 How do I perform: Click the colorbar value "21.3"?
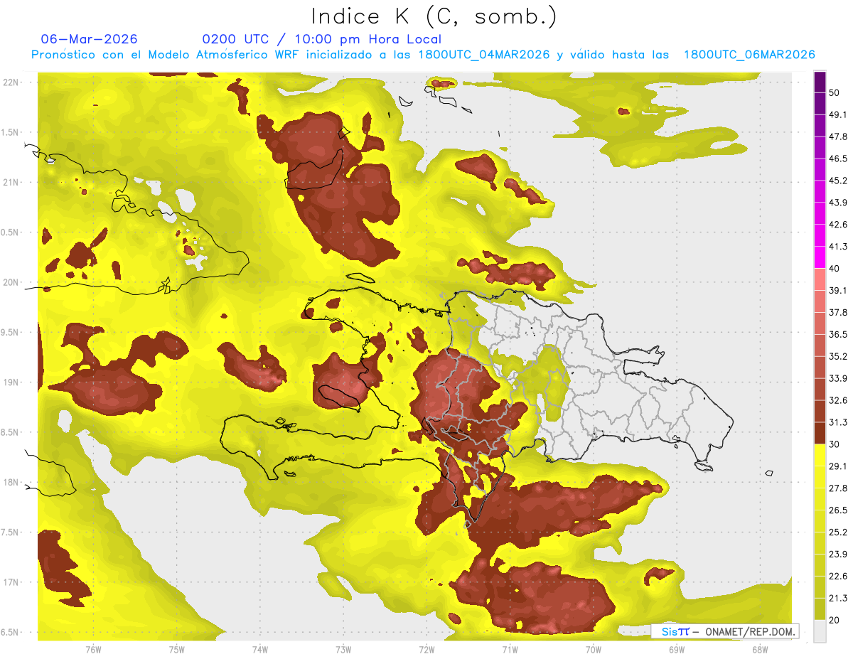(x=838, y=598)
